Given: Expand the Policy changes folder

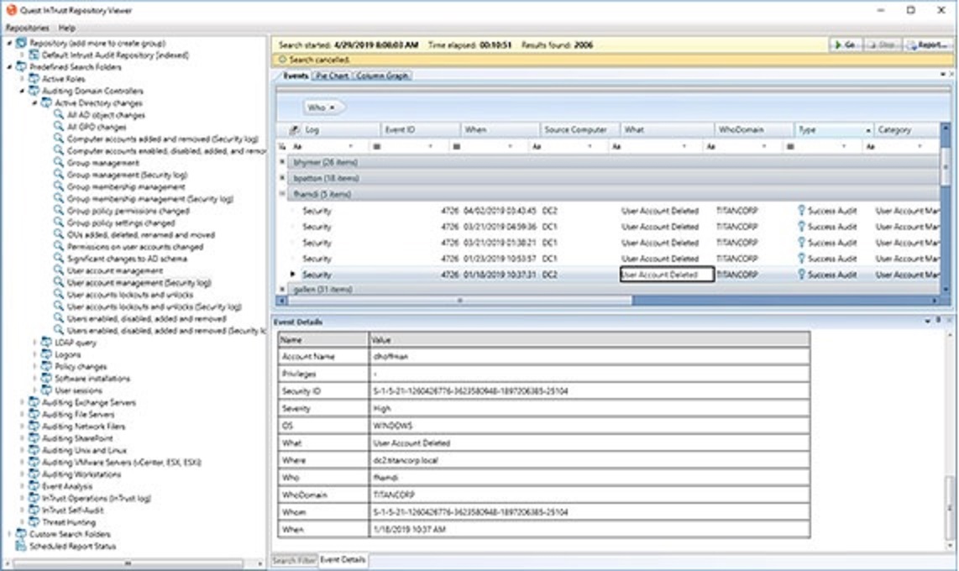Looking at the screenshot, I should point(34,366).
